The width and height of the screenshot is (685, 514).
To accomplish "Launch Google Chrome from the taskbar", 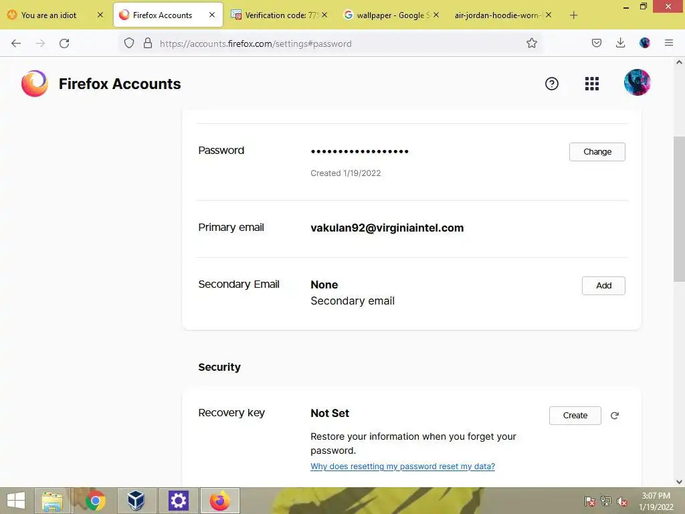I will point(95,501).
